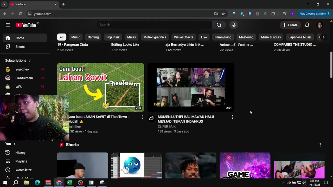Go back in browser history
The width and height of the screenshot is (333, 187).
pos(5,14)
